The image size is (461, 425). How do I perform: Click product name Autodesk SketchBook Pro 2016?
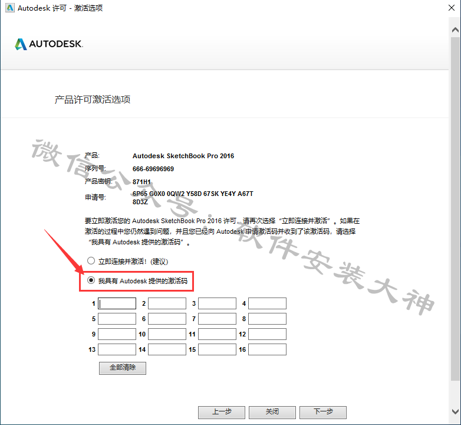click(183, 156)
